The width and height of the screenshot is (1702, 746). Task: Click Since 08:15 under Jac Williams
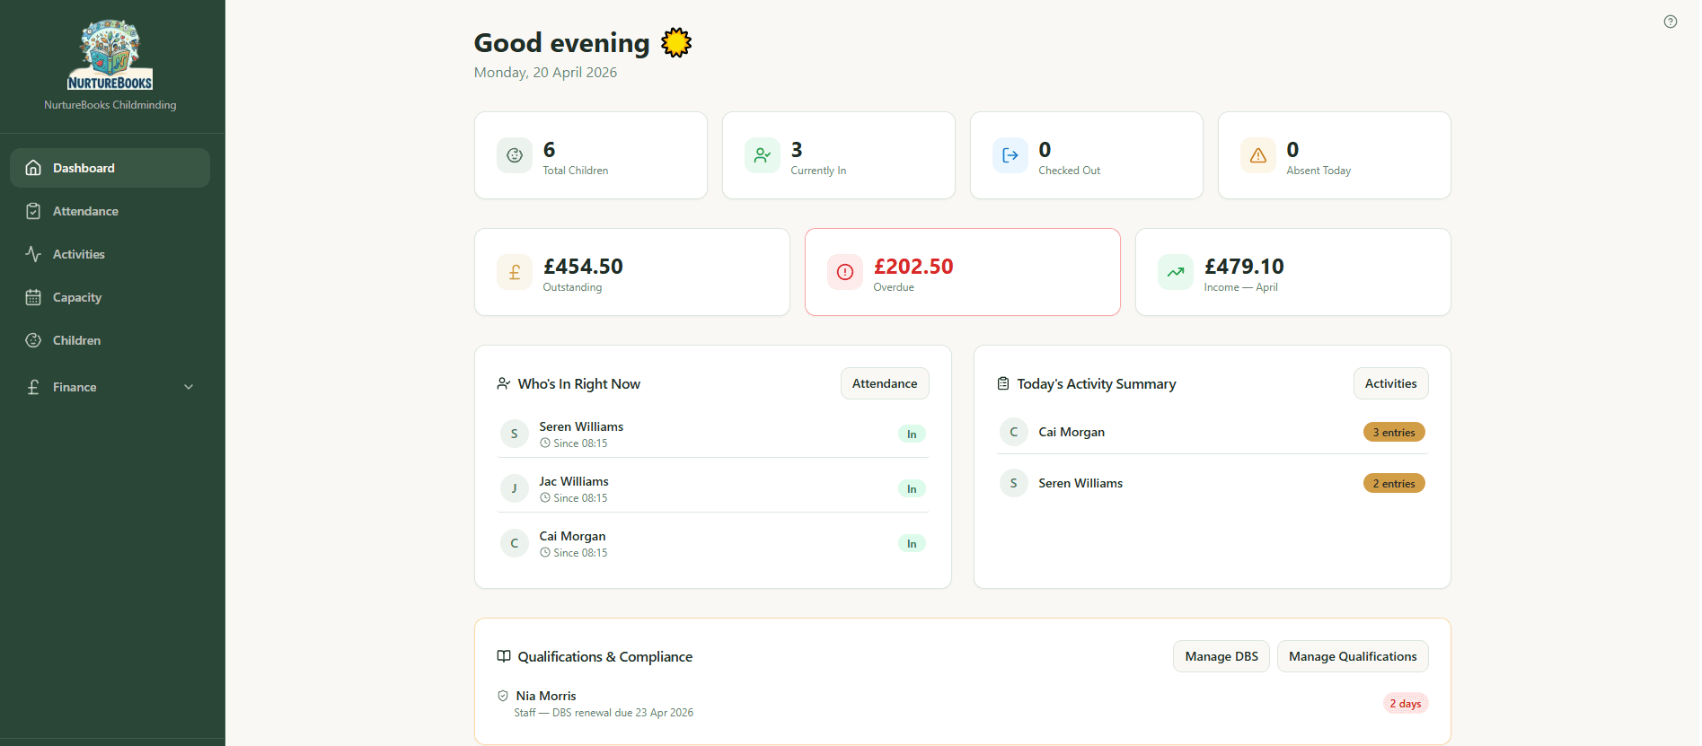pos(580,498)
